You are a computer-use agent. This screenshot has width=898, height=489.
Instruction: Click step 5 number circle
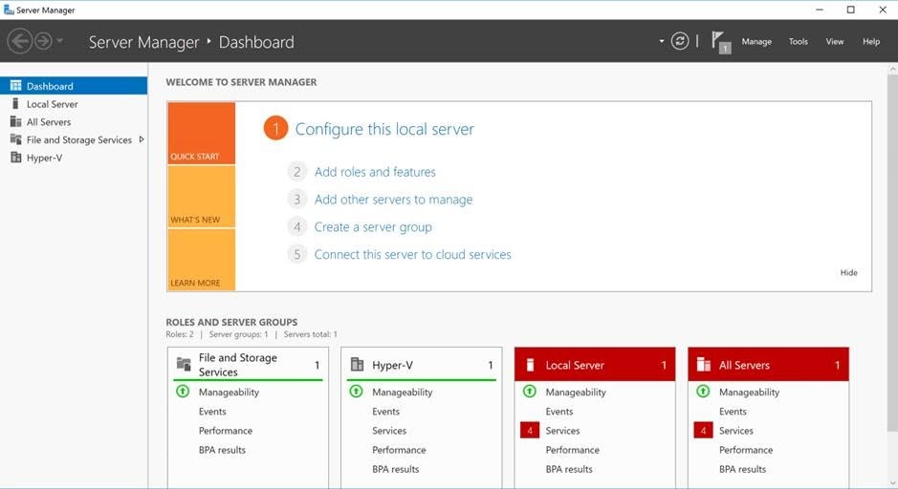click(x=296, y=254)
